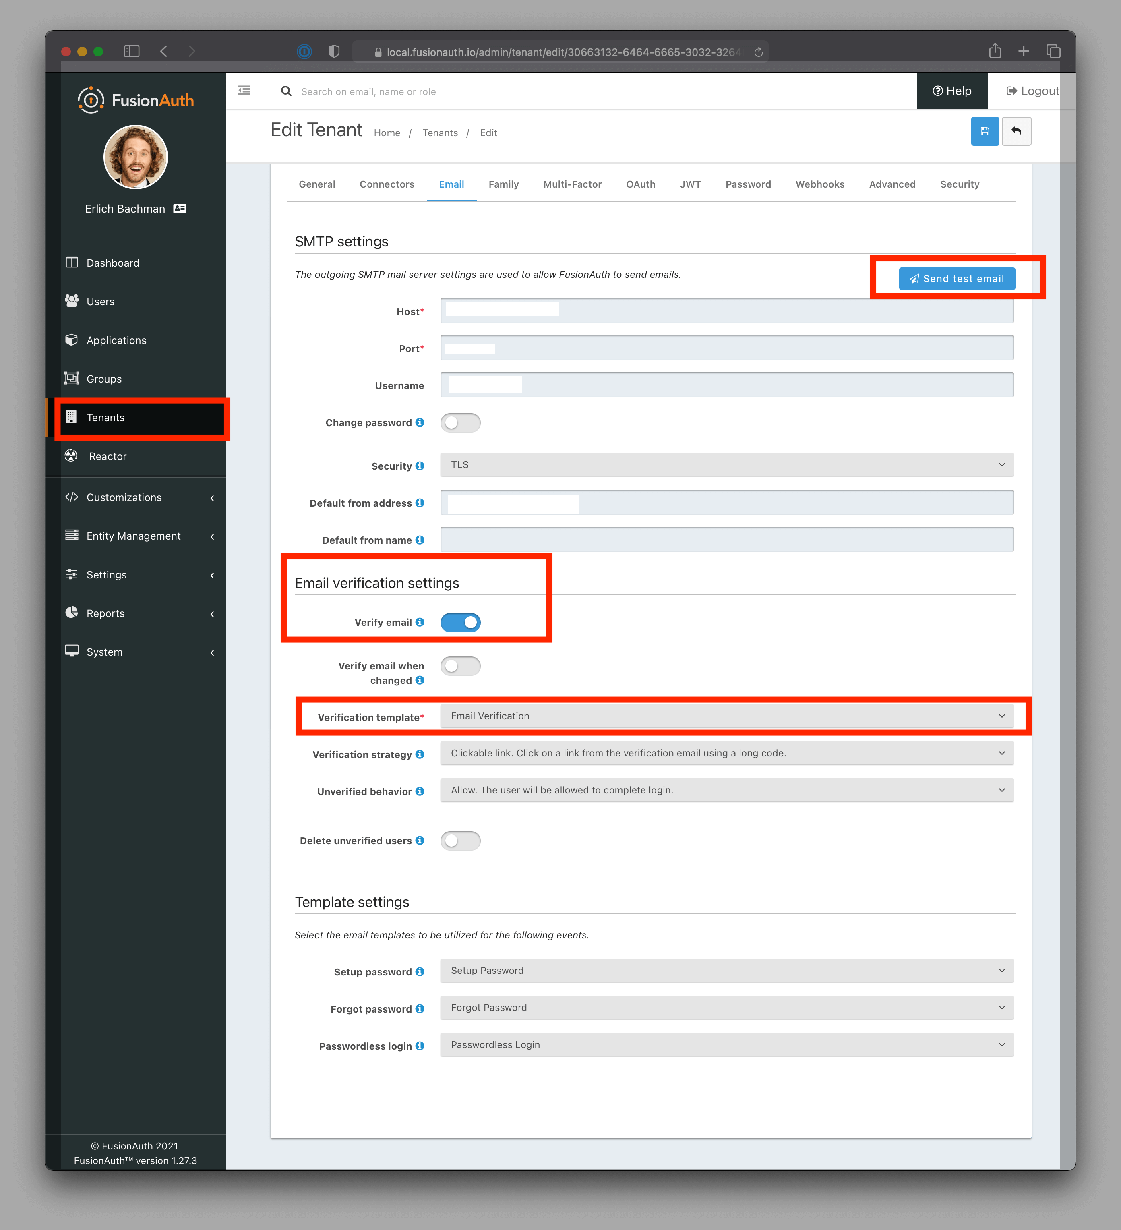This screenshot has height=1230, width=1121.
Task: Expand the Settings sidebar menu
Action: pyautogui.click(x=135, y=575)
